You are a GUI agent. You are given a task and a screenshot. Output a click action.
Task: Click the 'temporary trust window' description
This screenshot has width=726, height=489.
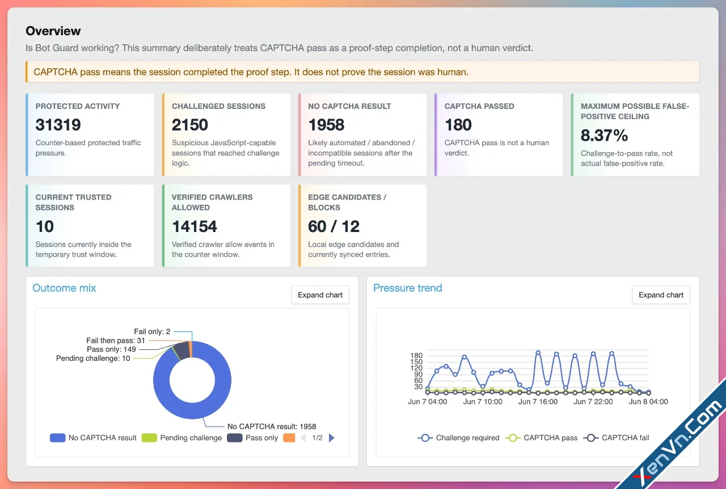(x=83, y=250)
